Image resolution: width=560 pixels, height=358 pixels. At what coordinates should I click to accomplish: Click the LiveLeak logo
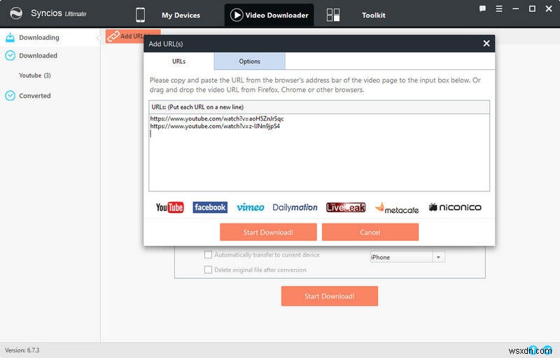(x=346, y=207)
